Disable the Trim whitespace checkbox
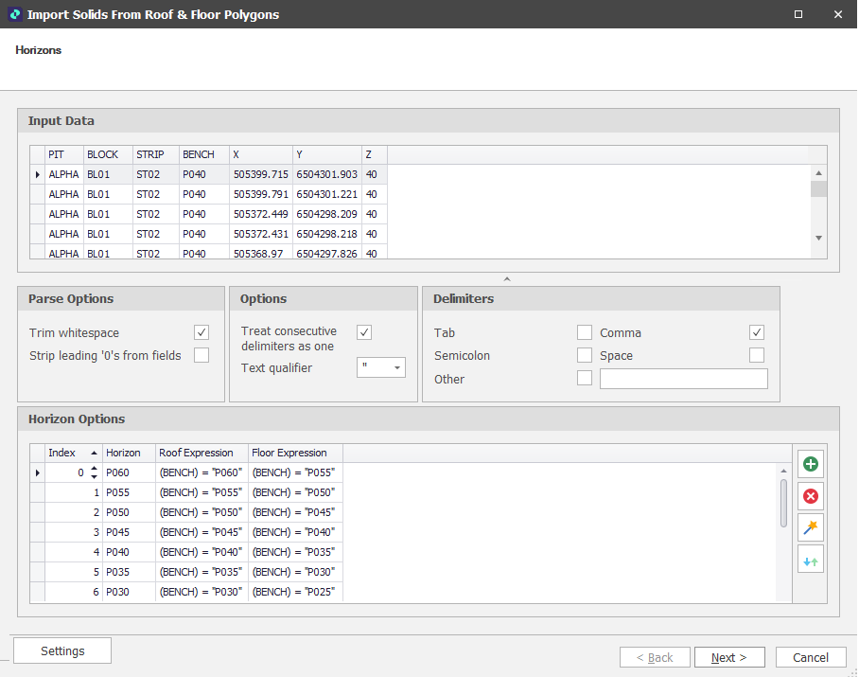The height and width of the screenshot is (677, 859). (x=202, y=332)
